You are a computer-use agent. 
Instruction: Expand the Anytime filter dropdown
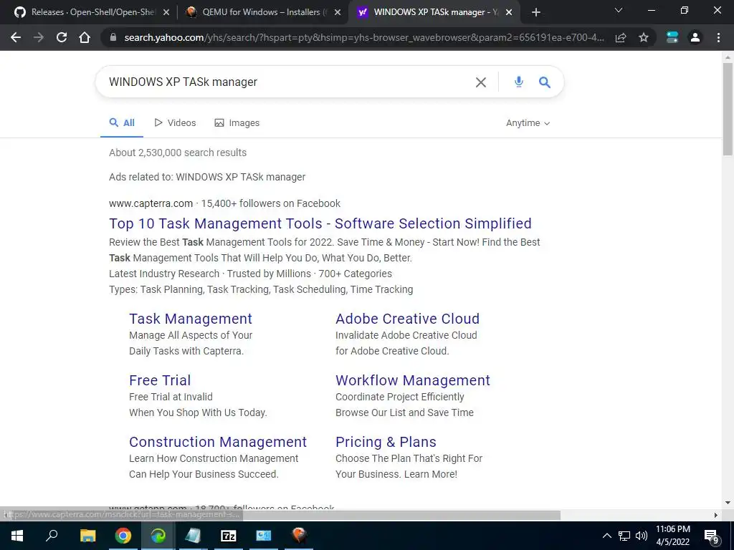pos(528,123)
